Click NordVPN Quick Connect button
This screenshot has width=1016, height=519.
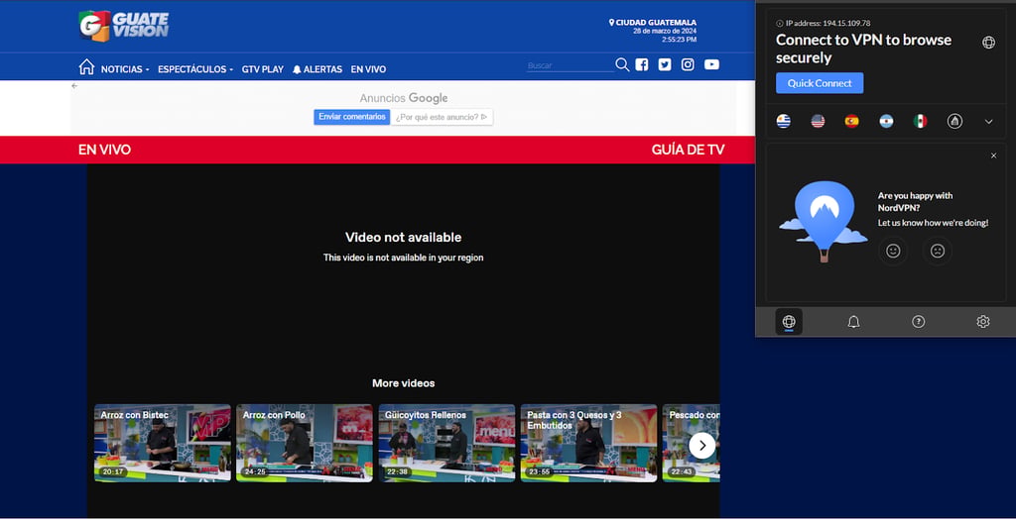(819, 83)
